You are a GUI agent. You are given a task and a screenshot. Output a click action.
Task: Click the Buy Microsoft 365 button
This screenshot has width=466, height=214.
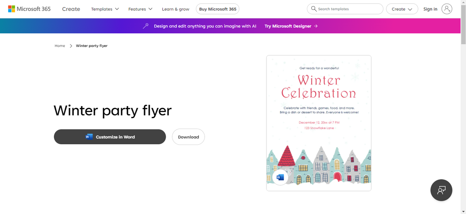[x=217, y=9]
